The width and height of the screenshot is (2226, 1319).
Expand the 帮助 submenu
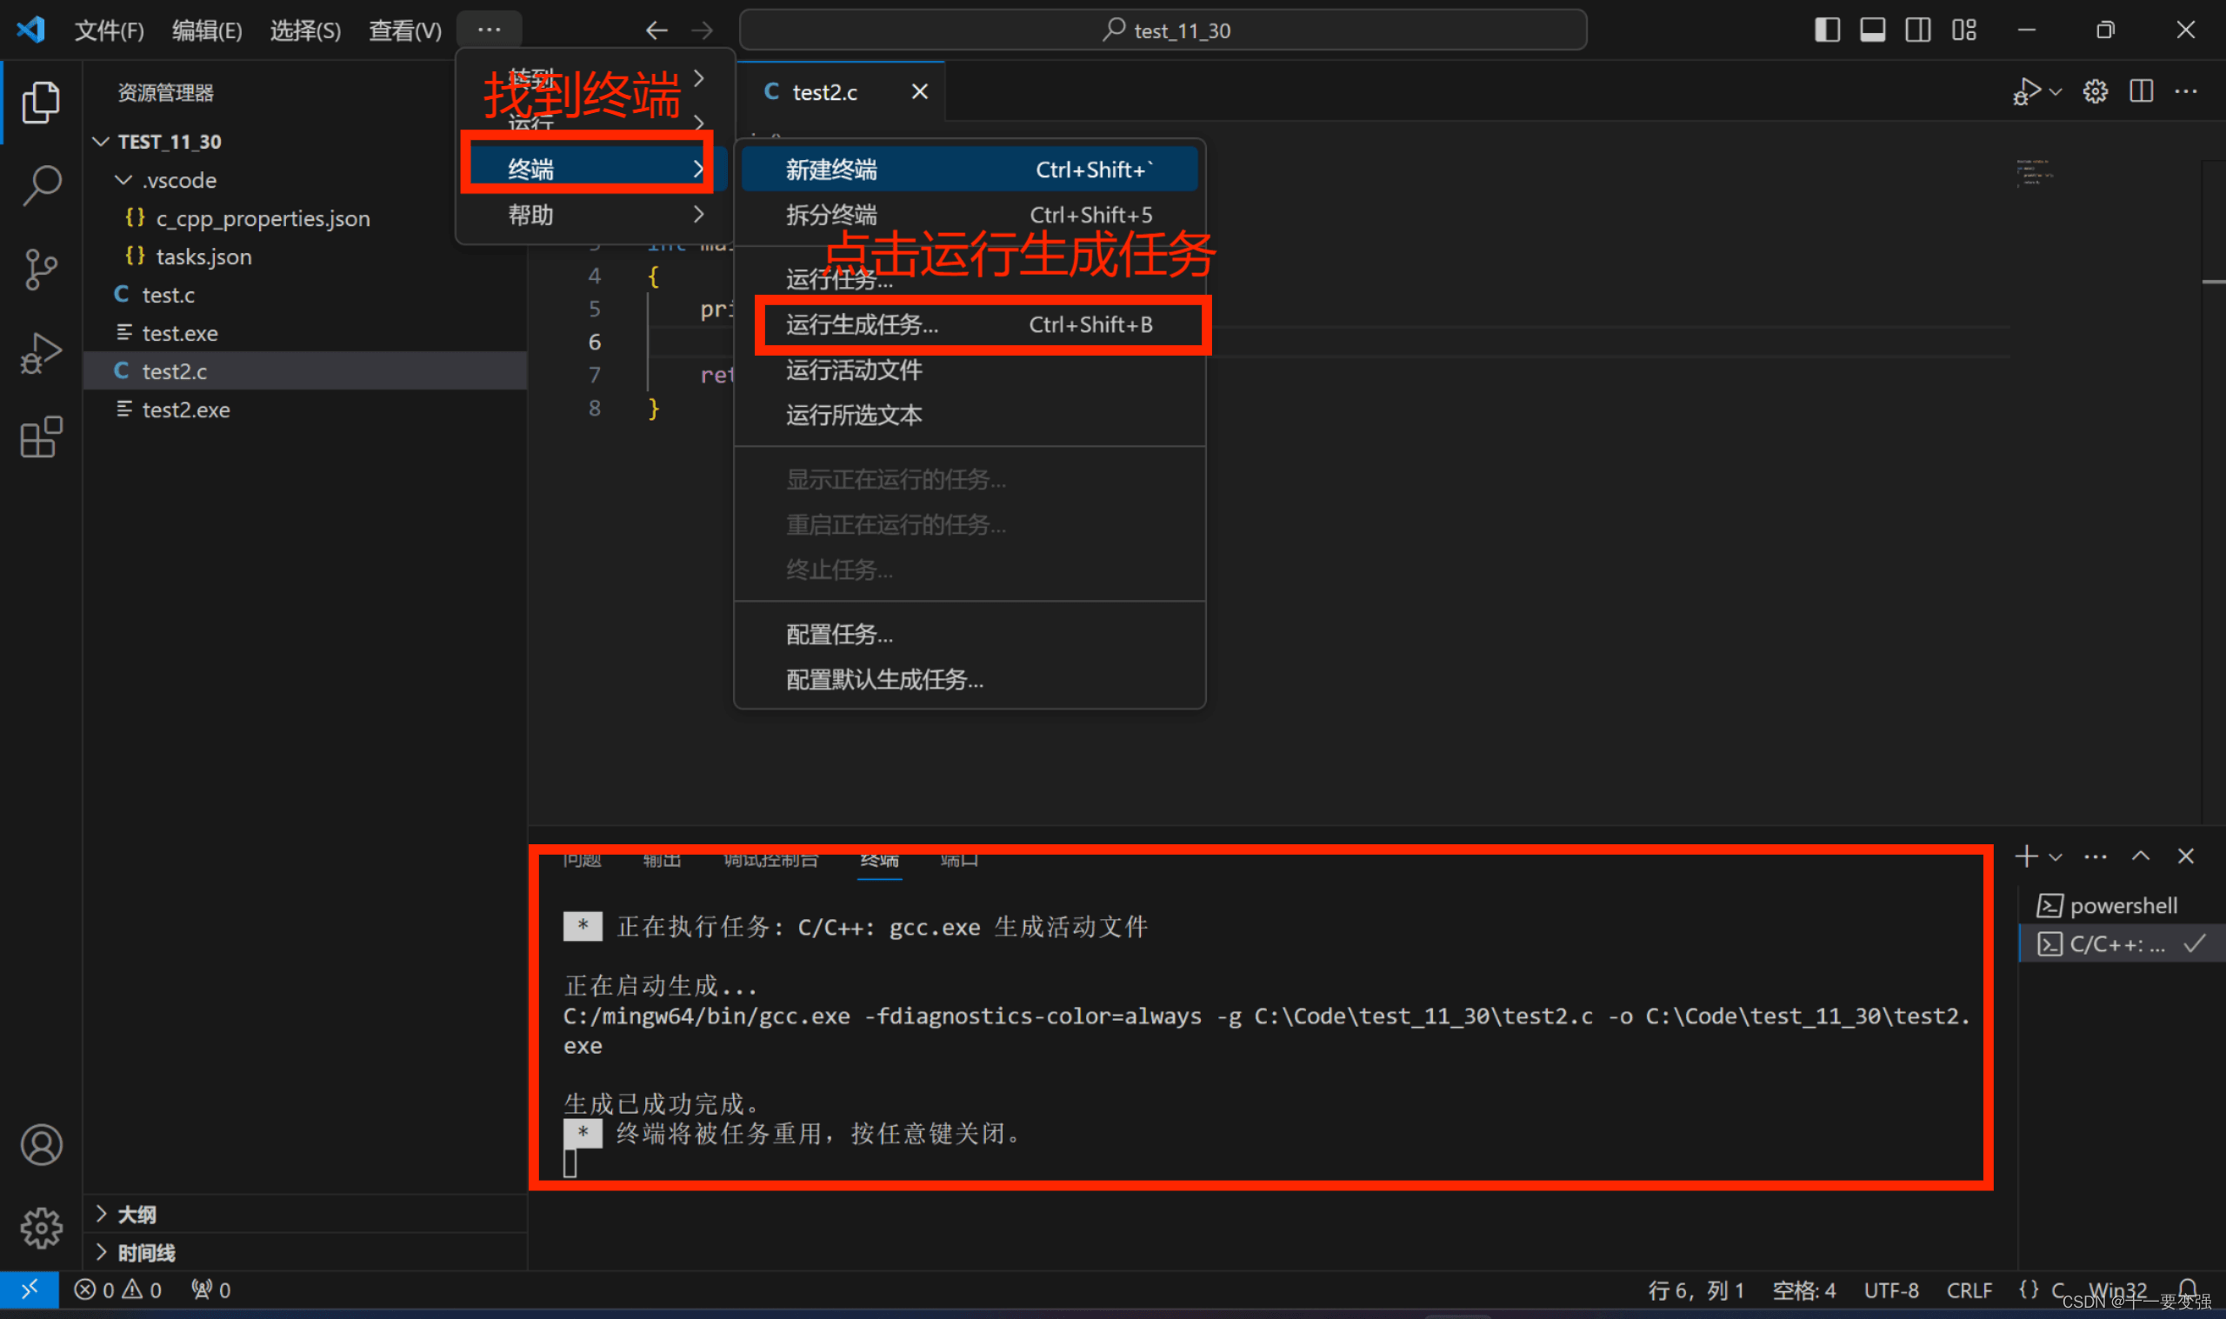click(x=596, y=214)
